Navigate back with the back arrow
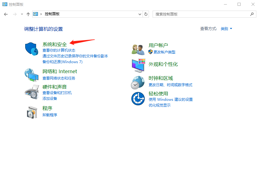Screen dimensions: 260x187 point(6,14)
